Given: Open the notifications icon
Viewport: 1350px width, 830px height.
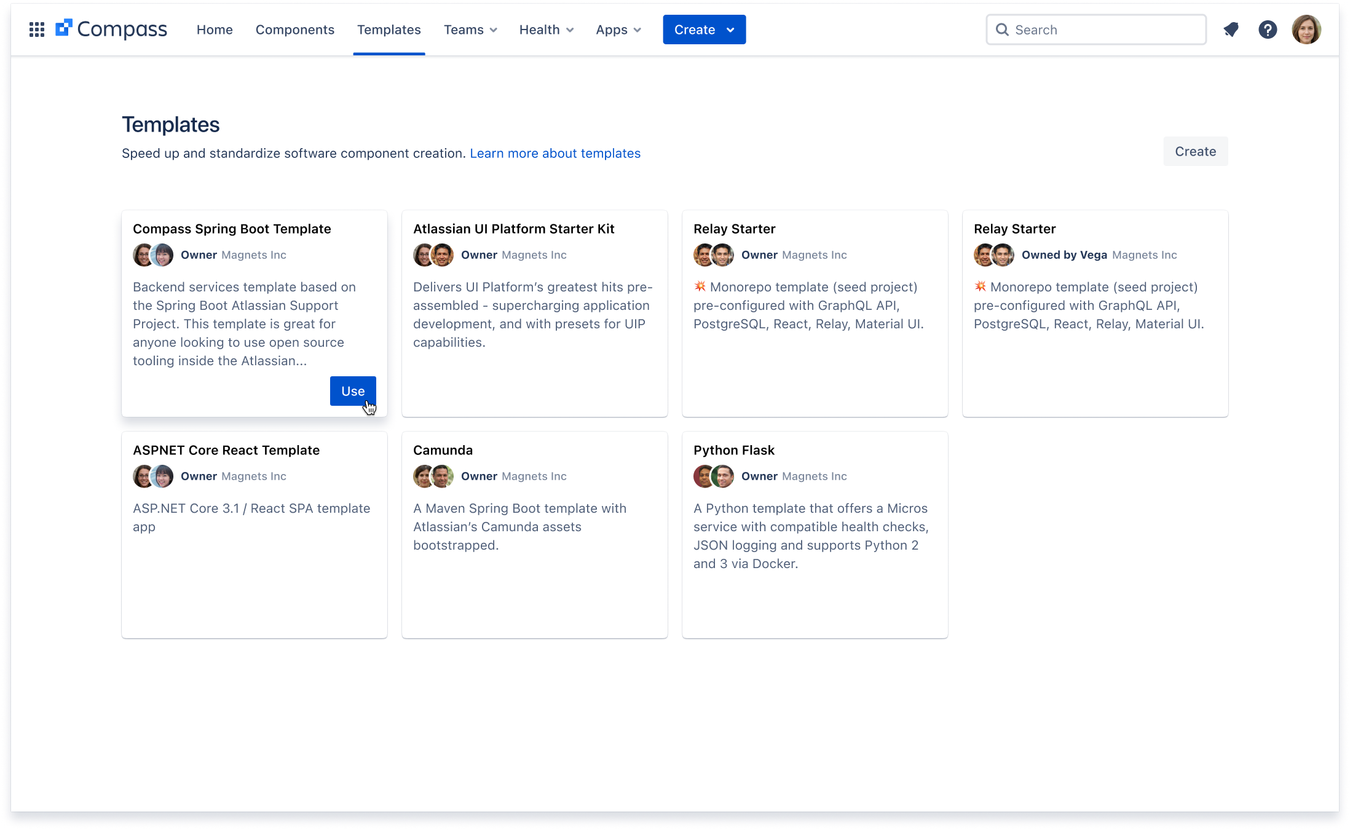Looking at the screenshot, I should tap(1231, 30).
